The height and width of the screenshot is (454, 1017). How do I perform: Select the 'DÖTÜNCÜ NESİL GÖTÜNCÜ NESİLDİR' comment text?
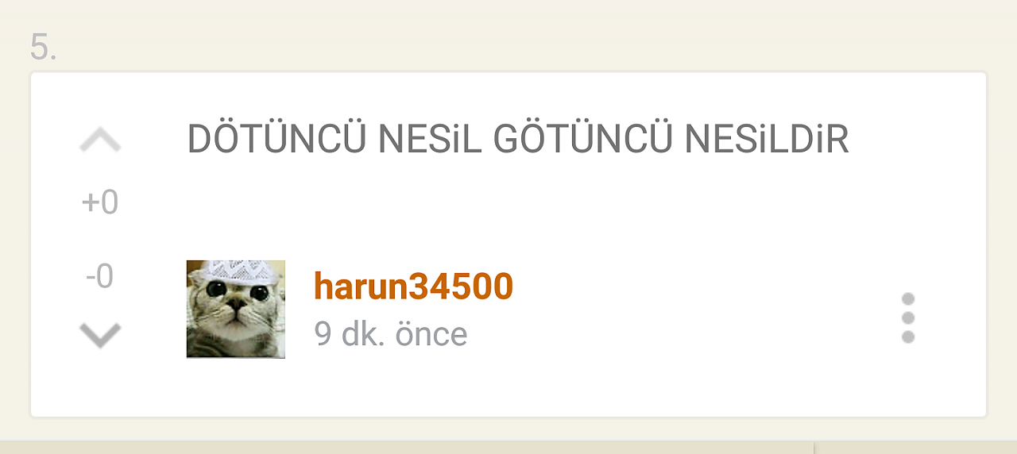[518, 140]
